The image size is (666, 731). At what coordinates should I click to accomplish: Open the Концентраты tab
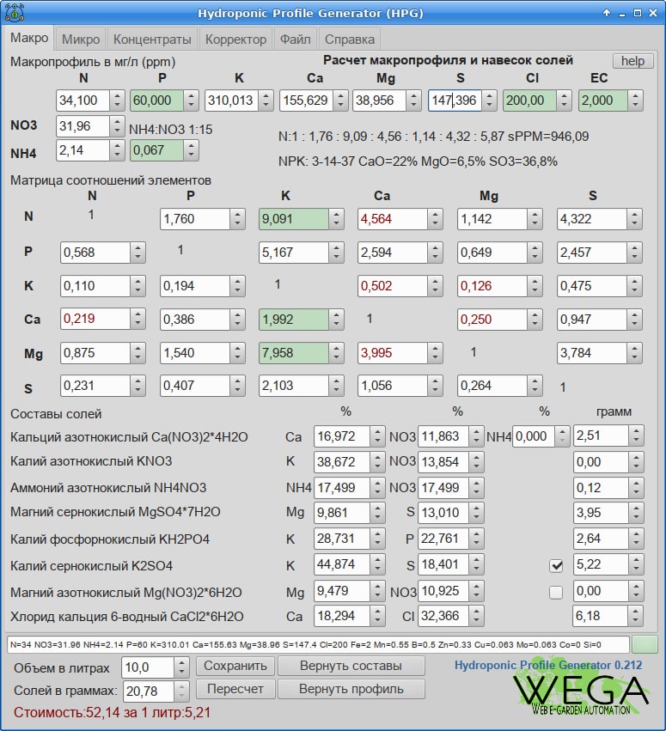point(152,40)
